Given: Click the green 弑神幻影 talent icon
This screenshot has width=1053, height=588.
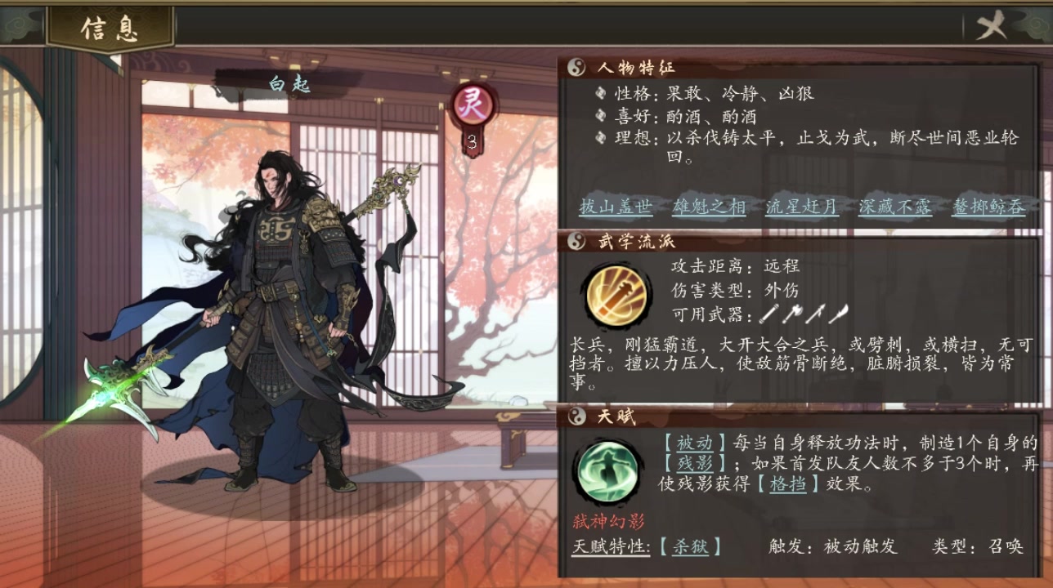Looking at the screenshot, I should pos(607,470).
